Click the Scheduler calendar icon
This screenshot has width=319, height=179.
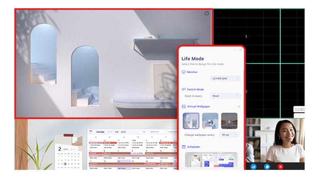(184, 147)
